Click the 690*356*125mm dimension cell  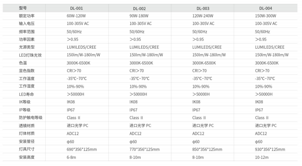[x=82, y=149]
